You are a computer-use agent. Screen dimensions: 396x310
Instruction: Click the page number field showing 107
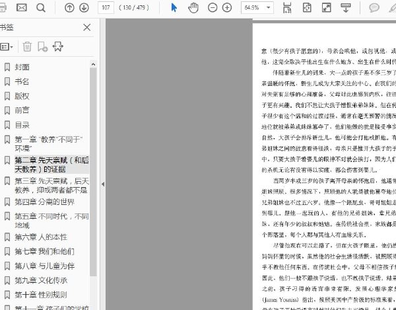pyautogui.click(x=106, y=7)
